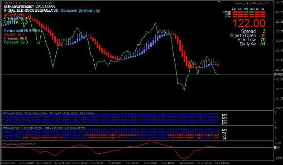Click the '11 Jul 00:00' time axis label
Image resolution: width=283 pixels, height=165 pixels.
187,163
